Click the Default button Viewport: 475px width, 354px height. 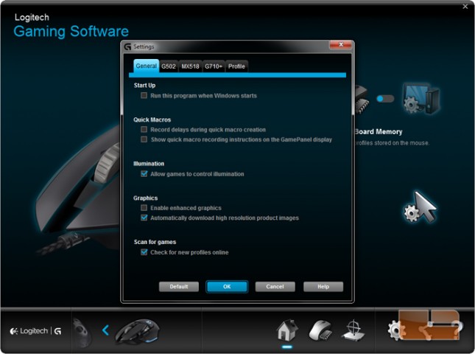click(x=179, y=287)
